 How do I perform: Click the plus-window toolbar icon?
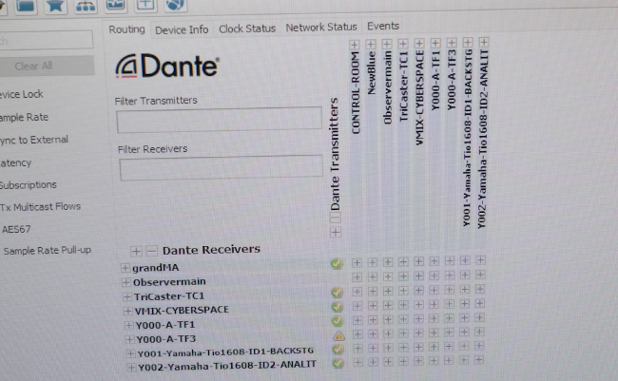tap(145, 5)
